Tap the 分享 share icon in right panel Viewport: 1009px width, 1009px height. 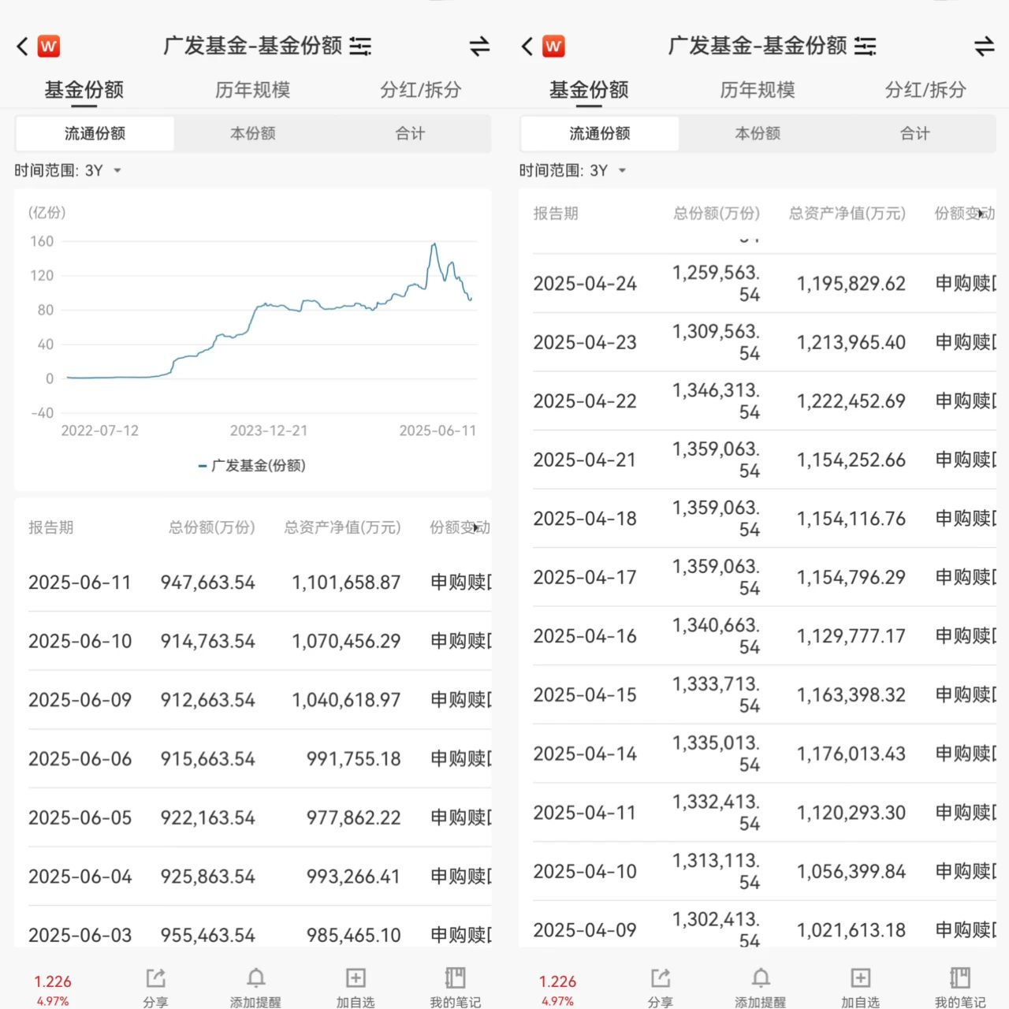click(660, 978)
